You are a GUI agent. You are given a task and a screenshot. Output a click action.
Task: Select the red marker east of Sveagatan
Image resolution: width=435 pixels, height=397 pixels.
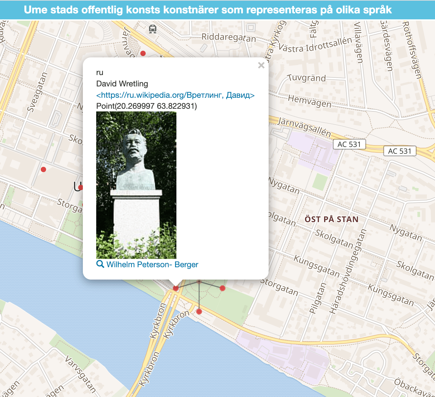43,169
